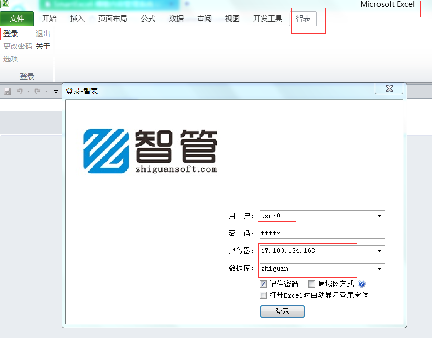The image size is (432, 338).
Task: Open Customize Quick Access Toolbar dropdown
Action: click(56, 91)
